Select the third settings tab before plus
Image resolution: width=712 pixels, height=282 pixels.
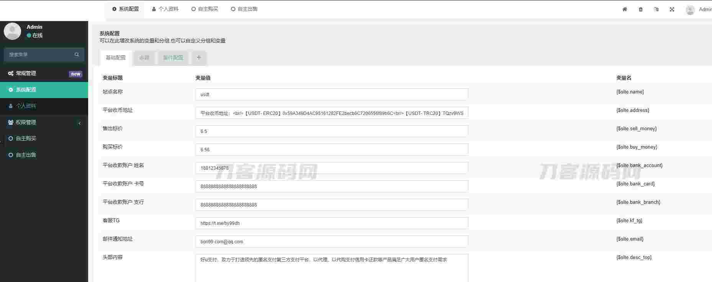(173, 57)
